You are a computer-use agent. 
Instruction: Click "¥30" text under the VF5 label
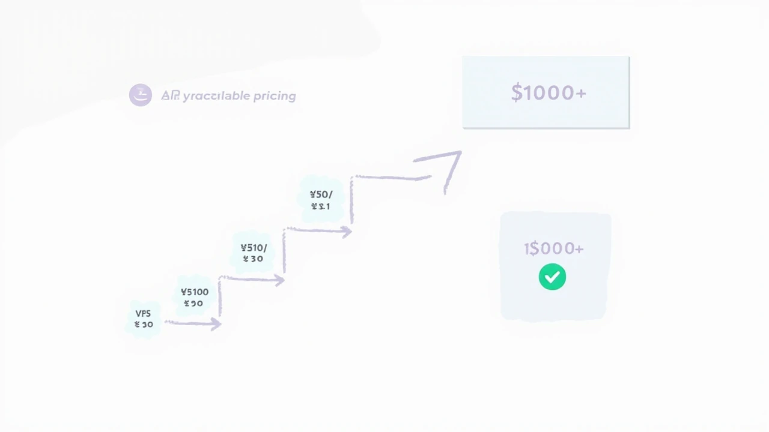[x=144, y=325]
